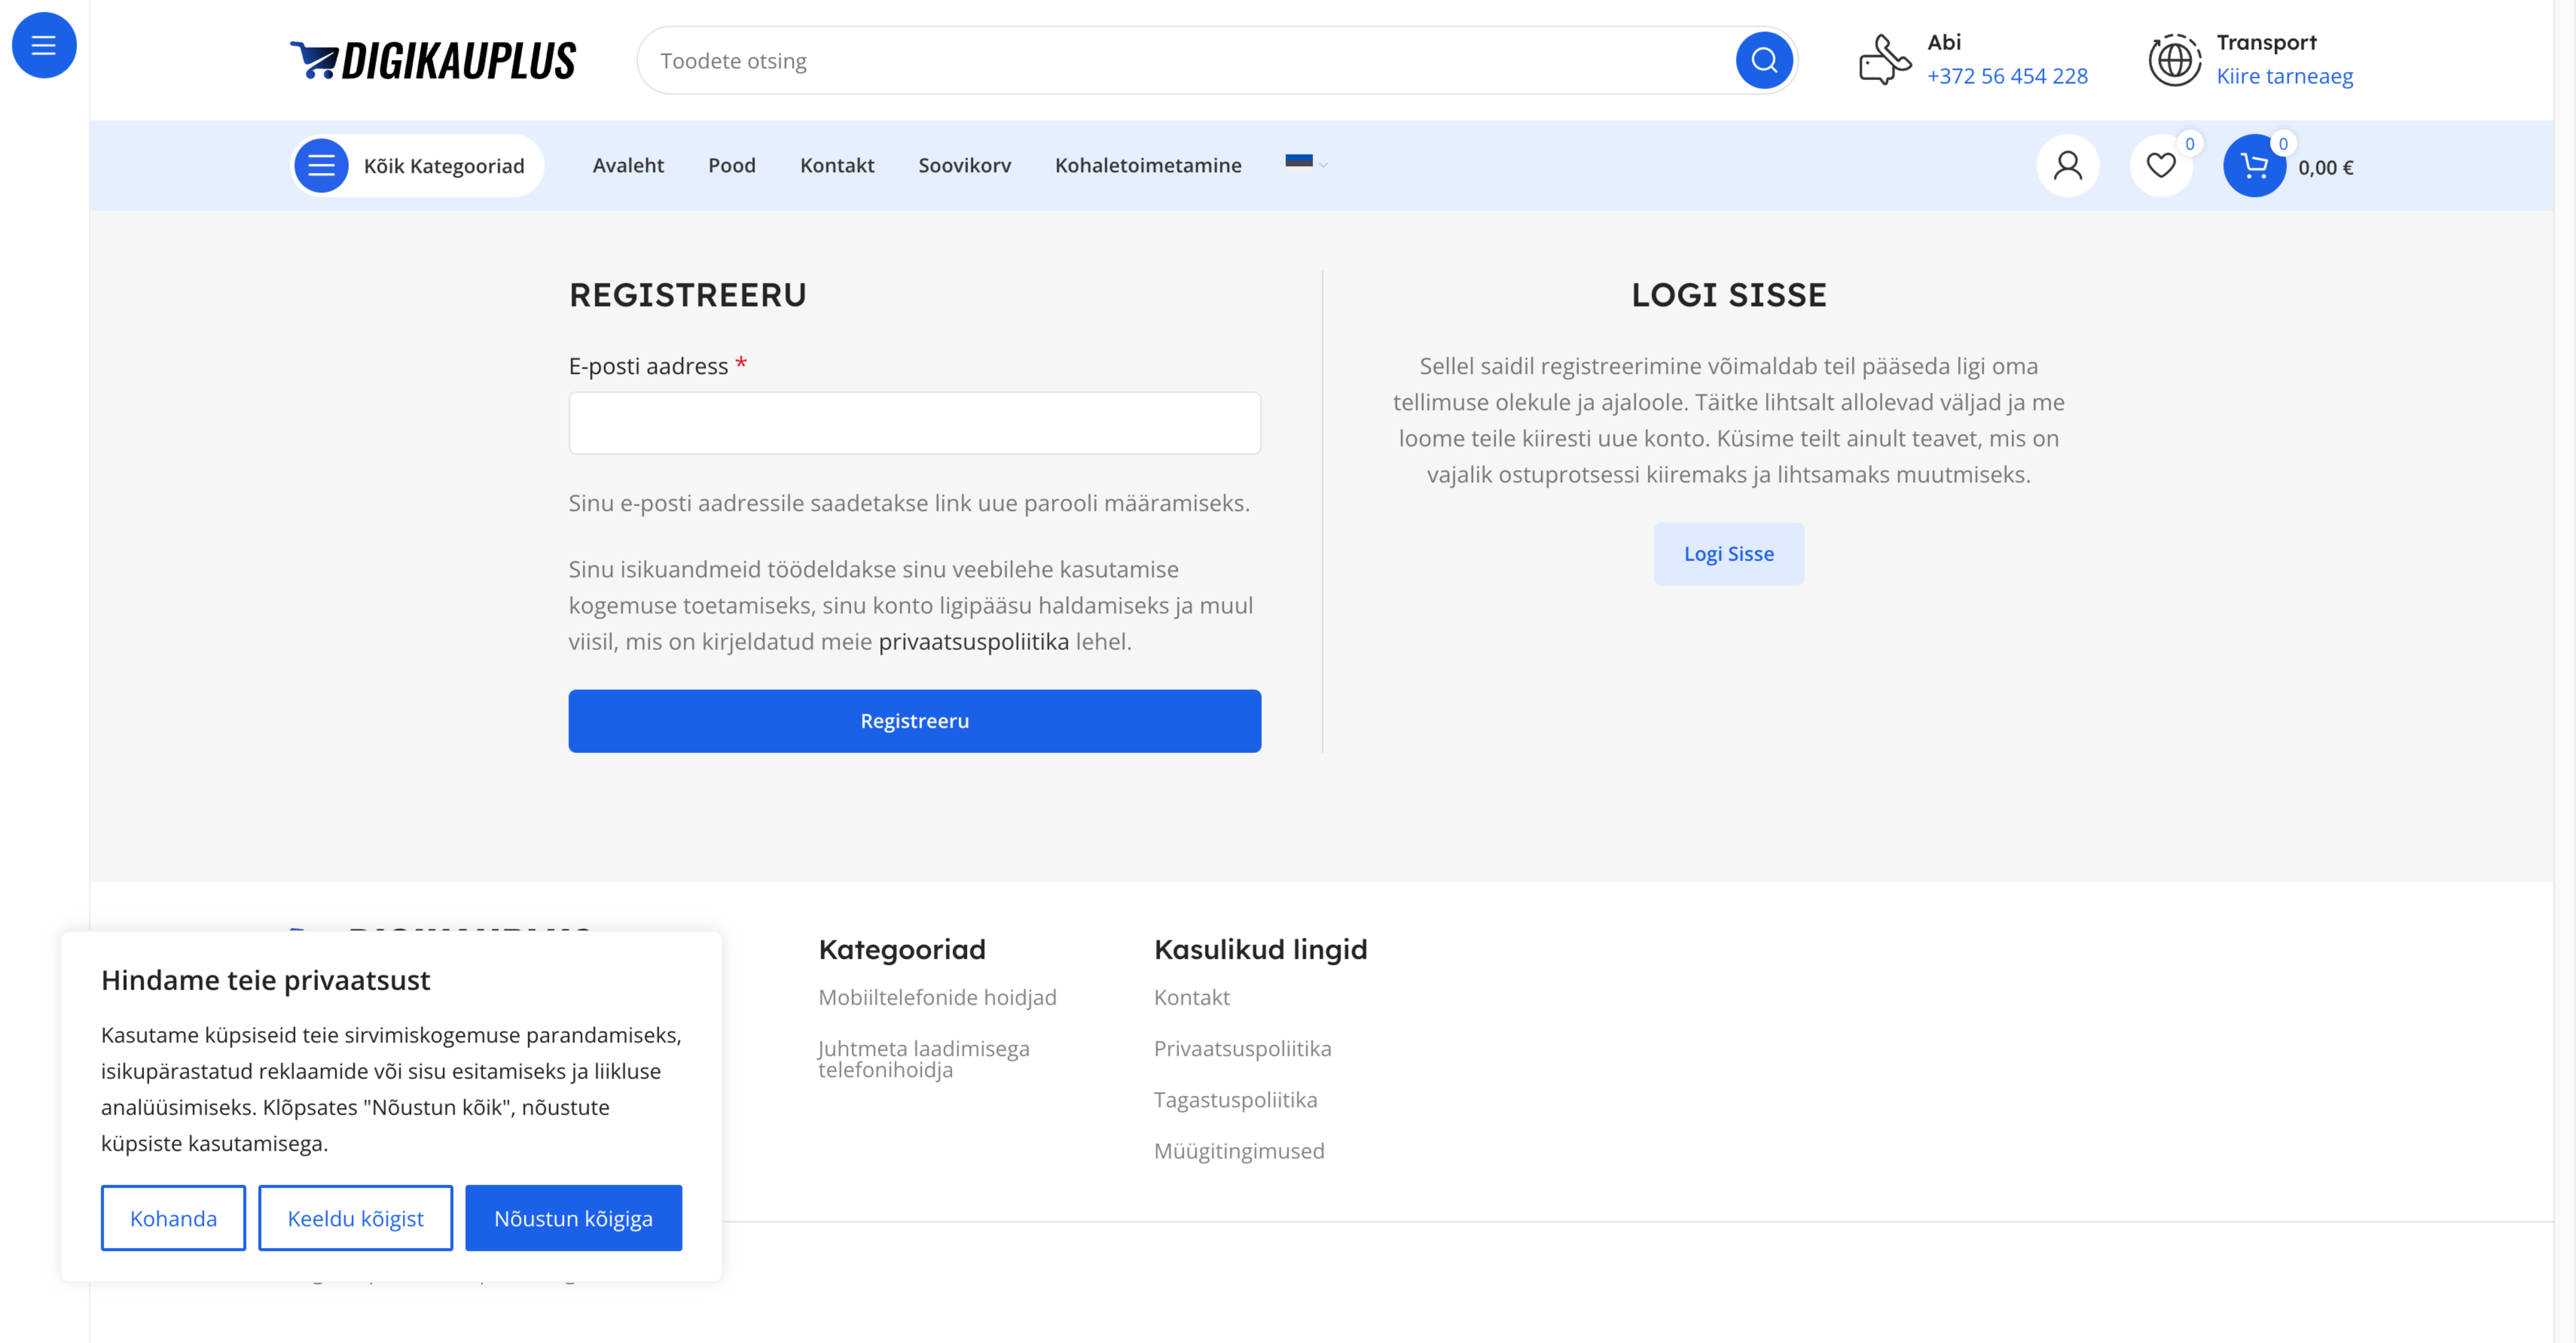Open Soovikorv menu item
2576x1343 pixels.
tap(964, 166)
